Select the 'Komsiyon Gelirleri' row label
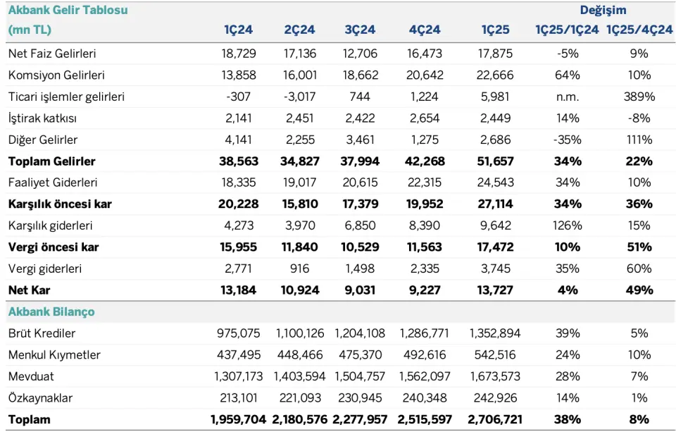This screenshot has height=432, width=676. [56, 75]
